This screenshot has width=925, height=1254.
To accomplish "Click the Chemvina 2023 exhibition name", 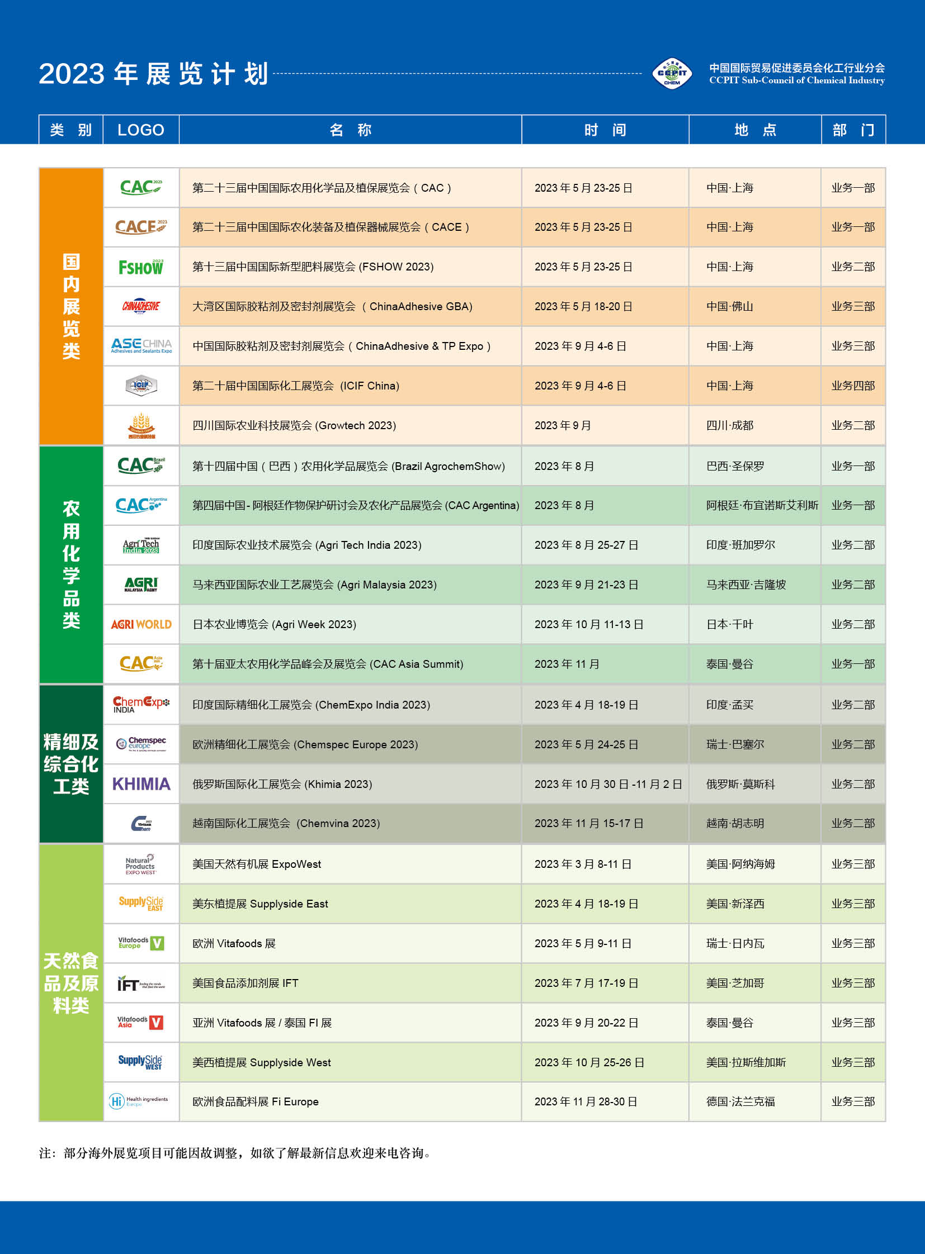I will click(286, 823).
